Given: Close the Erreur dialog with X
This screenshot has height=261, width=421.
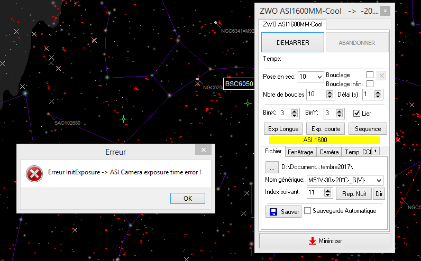Looking at the screenshot, I should 203,151.
